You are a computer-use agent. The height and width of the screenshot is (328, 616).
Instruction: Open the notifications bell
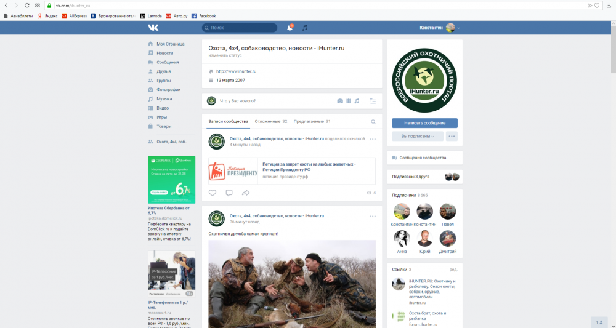pos(290,28)
